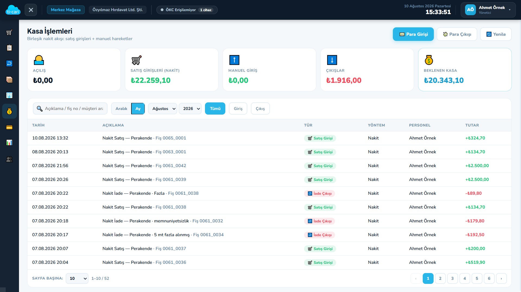Open the brown box icon in sidebar
The image size is (521, 292).
[x=9, y=80]
